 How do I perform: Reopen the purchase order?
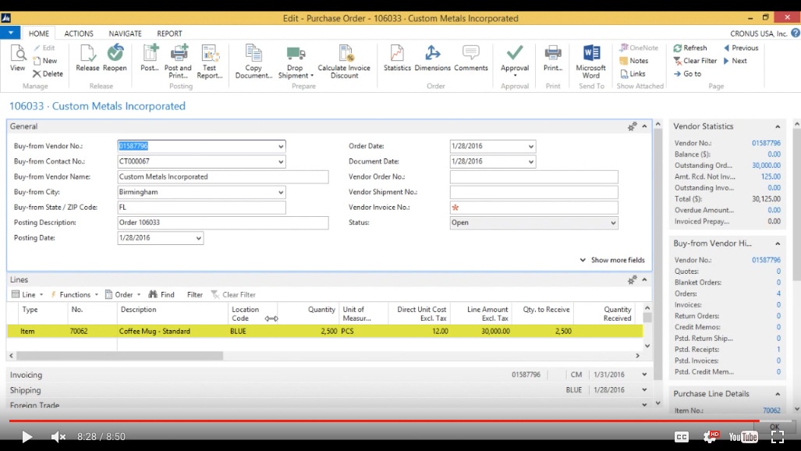115,58
